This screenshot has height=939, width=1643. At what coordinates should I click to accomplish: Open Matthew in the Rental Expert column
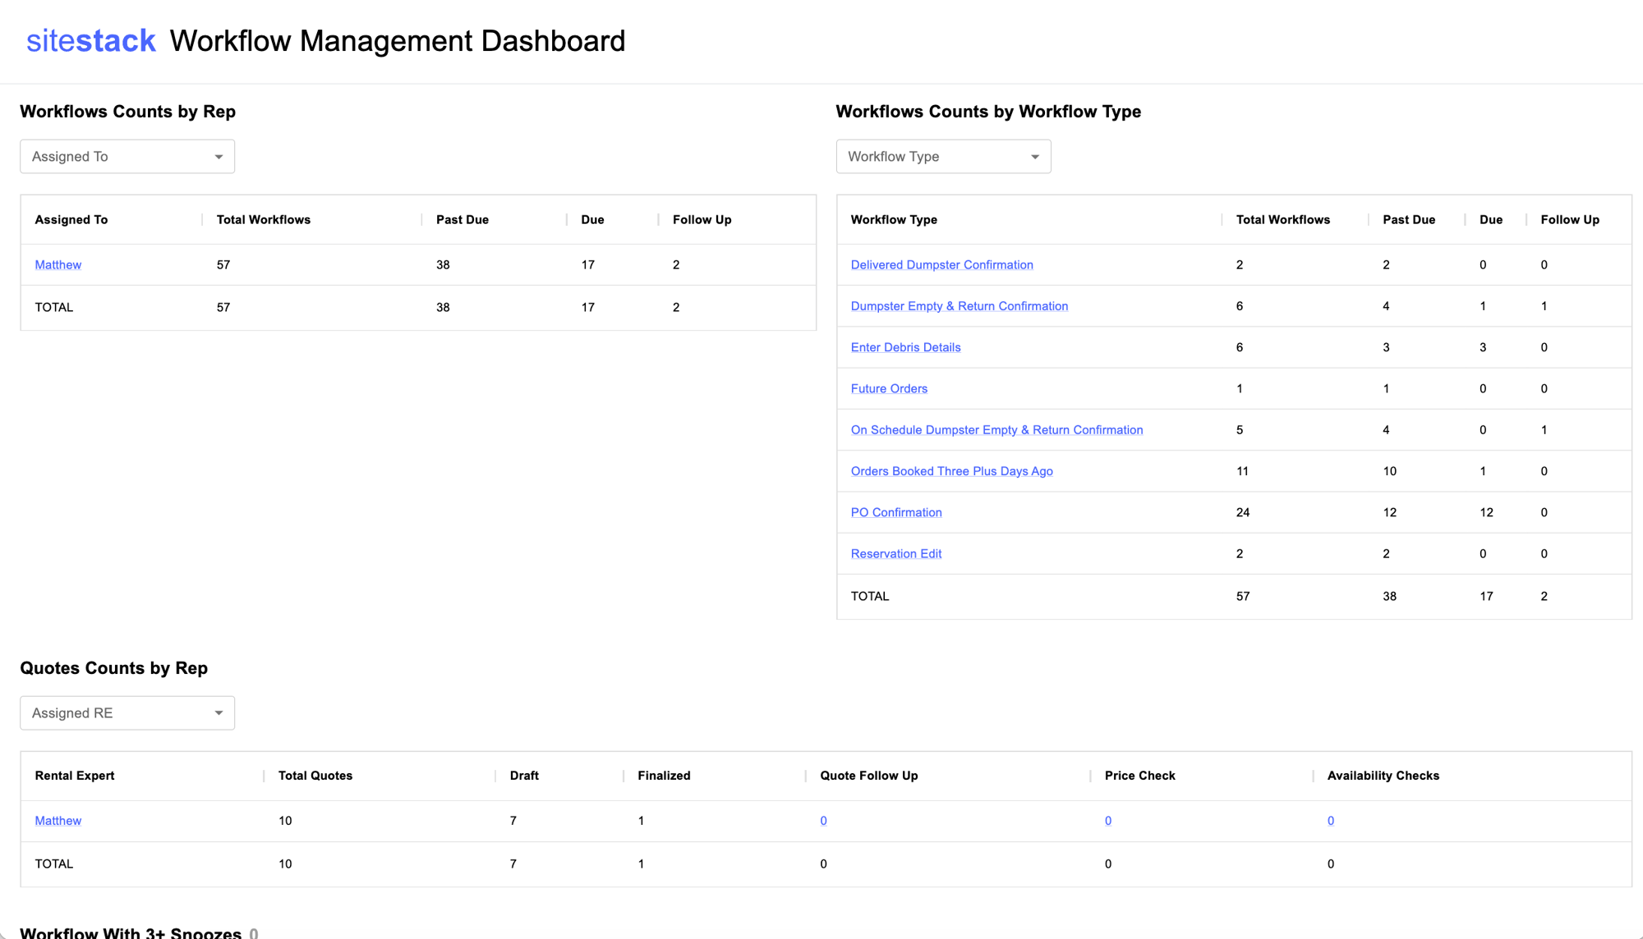click(58, 821)
